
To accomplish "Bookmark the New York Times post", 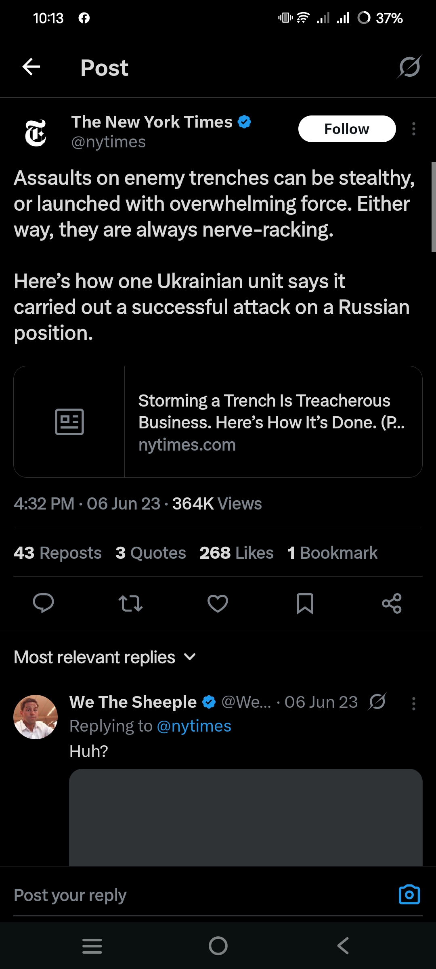I will point(305,604).
